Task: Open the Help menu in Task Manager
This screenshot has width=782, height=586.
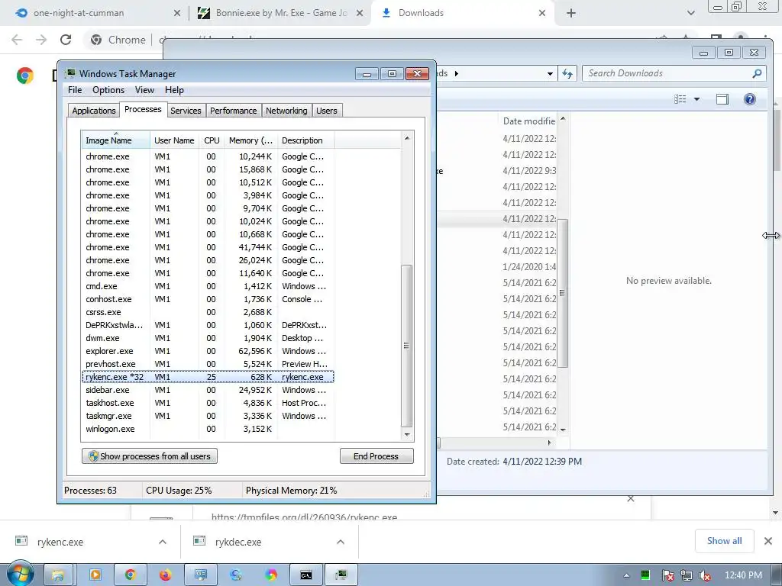Action: coord(174,90)
